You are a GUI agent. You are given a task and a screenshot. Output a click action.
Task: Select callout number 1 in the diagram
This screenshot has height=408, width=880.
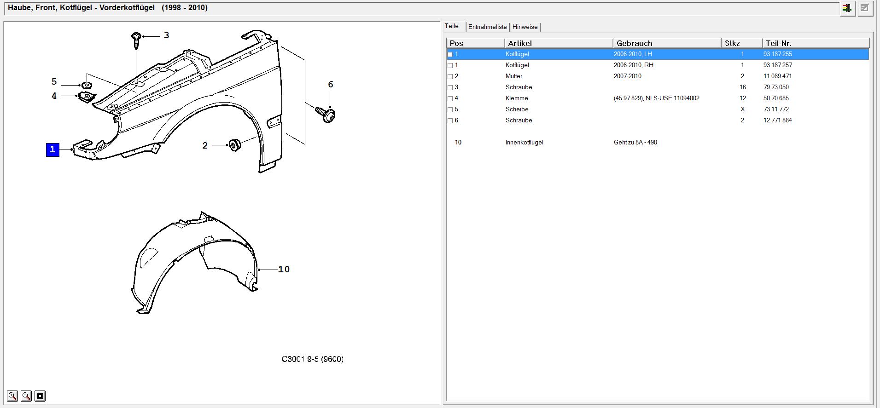pos(52,149)
